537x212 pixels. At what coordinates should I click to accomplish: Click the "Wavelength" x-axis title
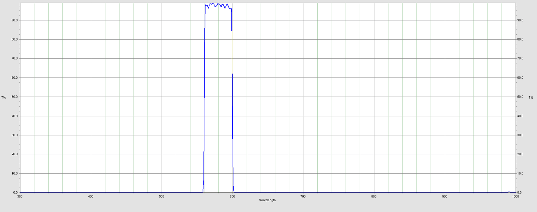[267, 200]
